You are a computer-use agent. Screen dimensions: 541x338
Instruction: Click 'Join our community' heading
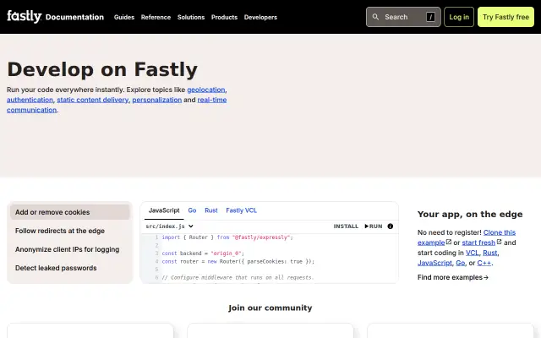[x=270, y=308]
